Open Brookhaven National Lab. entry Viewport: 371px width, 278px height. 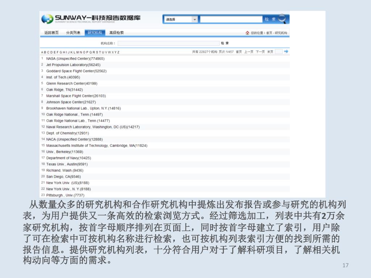[84, 108]
